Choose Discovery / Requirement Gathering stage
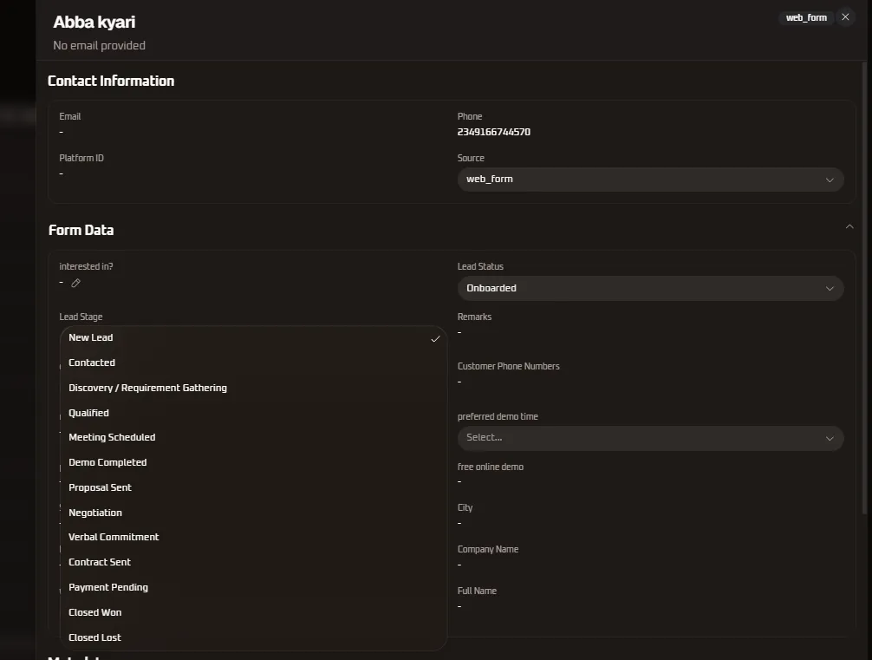Image resolution: width=872 pixels, height=660 pixels. (254, 388)
